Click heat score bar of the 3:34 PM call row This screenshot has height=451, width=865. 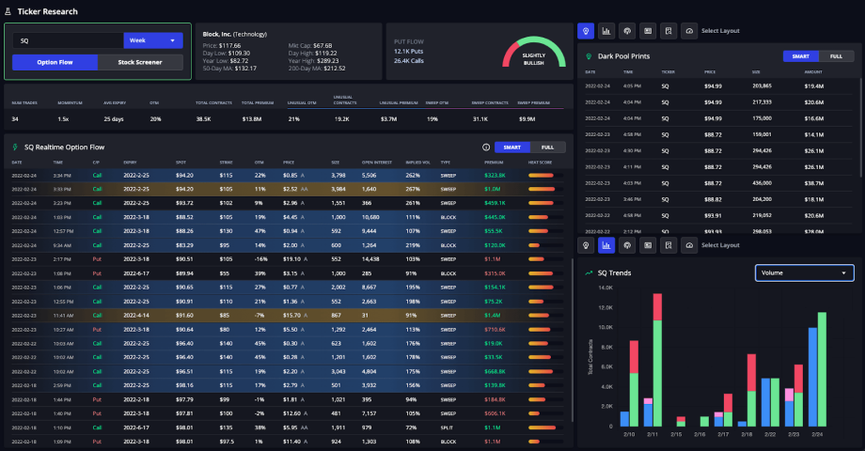pyautogui.click(x=545, y=176)
